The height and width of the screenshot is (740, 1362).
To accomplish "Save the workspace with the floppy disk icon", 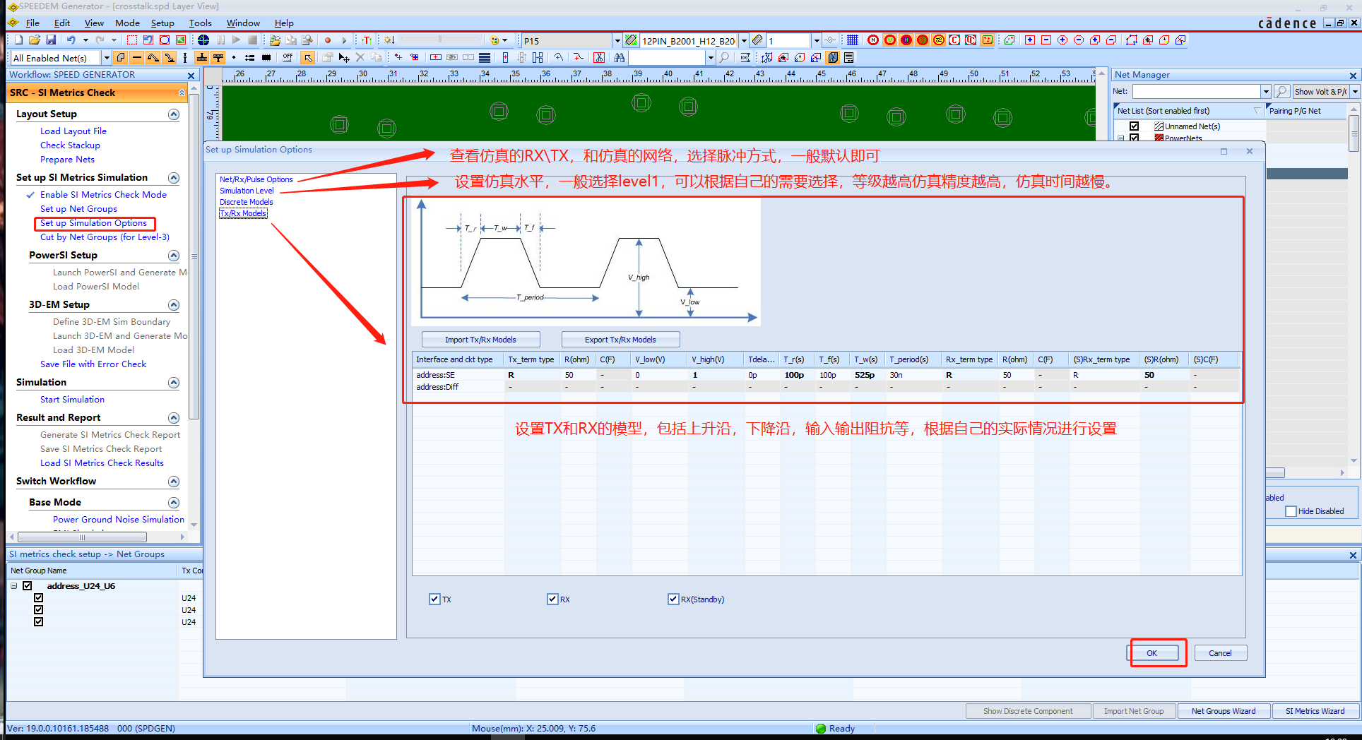I will (x=51, y=40).
